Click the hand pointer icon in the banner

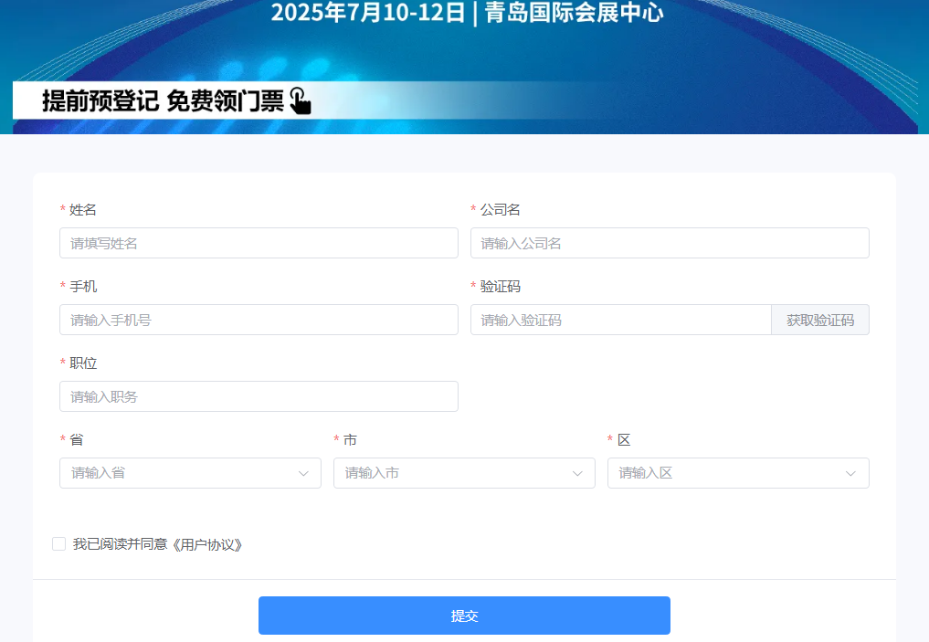tap(300, 100)
